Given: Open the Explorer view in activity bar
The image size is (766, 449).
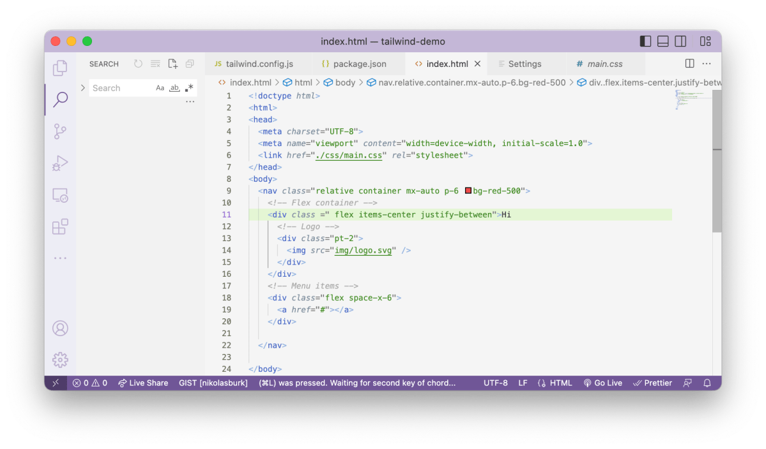Looking at the screenshot, I should tap(60, 68).
